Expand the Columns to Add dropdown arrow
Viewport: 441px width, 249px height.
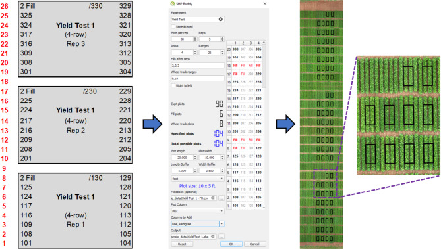tap(222, 224)
